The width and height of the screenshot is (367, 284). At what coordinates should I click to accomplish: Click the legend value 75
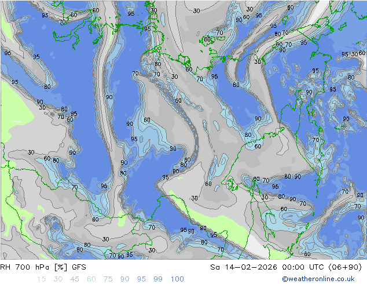tap(108, 279)
